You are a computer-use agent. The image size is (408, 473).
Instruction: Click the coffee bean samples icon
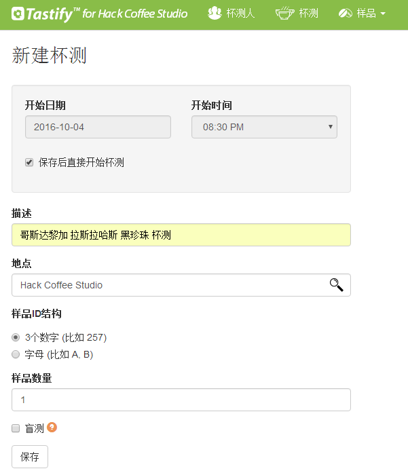346,13
